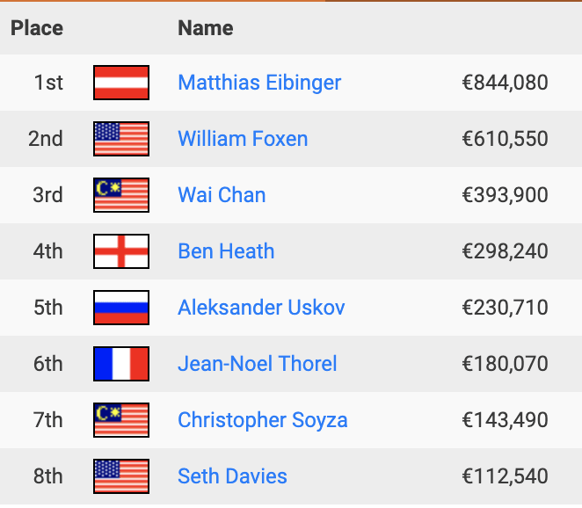Image resolution: width=582 pixels, height=508 pixels.
Task: Open Seth Davies' player page
Action: tap(232, 476)
